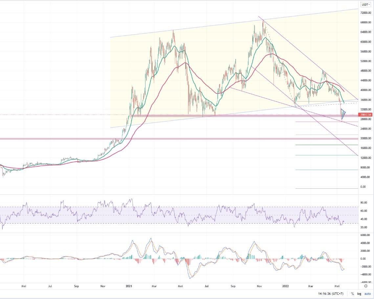374x299 pixels.
Task: Click the 36000.00 price axis label
Action: (366, 100)
